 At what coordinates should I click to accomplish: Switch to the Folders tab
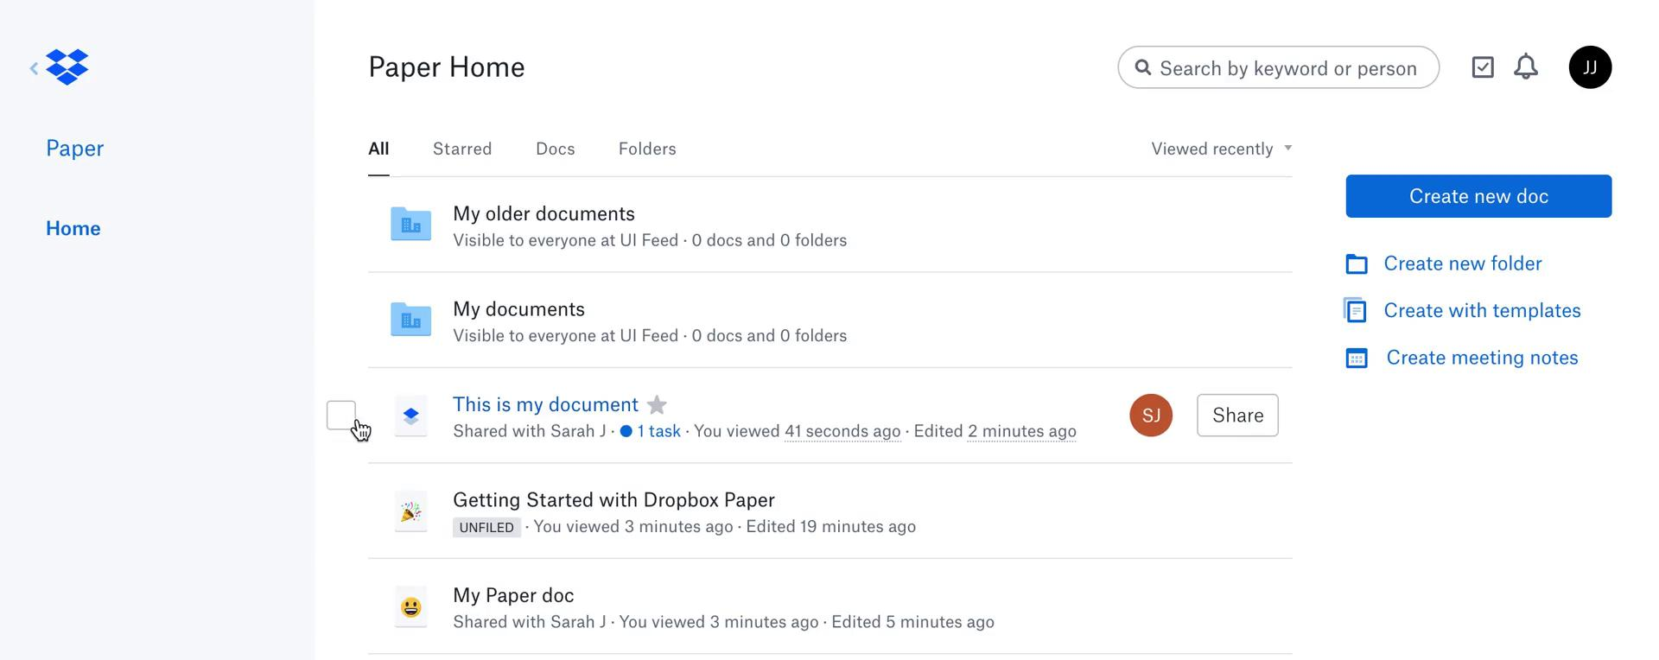(647, 149)
